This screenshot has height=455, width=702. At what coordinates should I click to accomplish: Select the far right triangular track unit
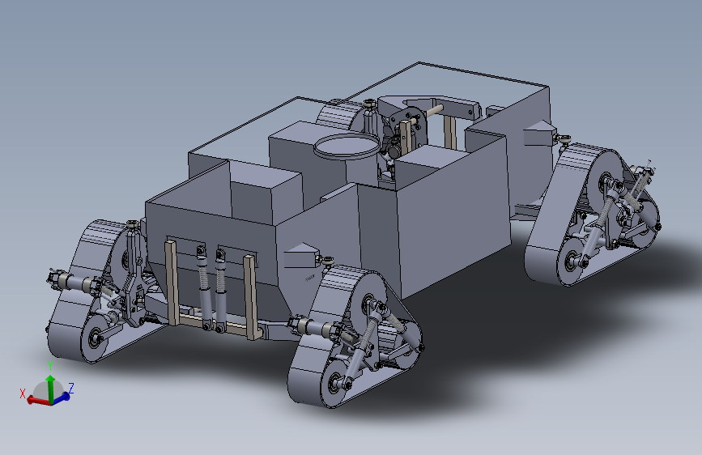pyautogui.click(x=591, y=214)
